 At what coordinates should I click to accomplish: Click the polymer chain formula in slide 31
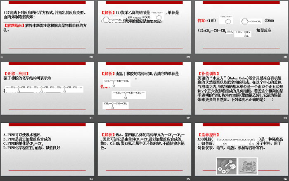pos(43,87)
